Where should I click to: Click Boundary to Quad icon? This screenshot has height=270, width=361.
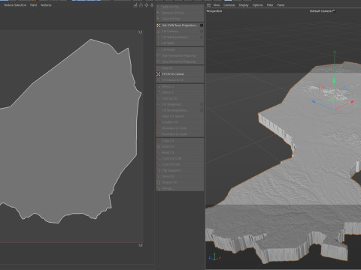tap(158, 134)
